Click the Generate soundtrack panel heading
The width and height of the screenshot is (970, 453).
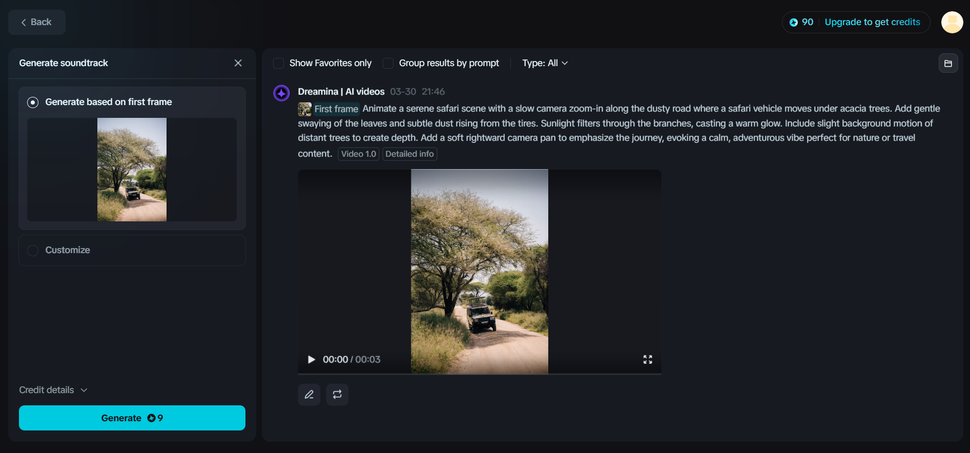[64, 63]
